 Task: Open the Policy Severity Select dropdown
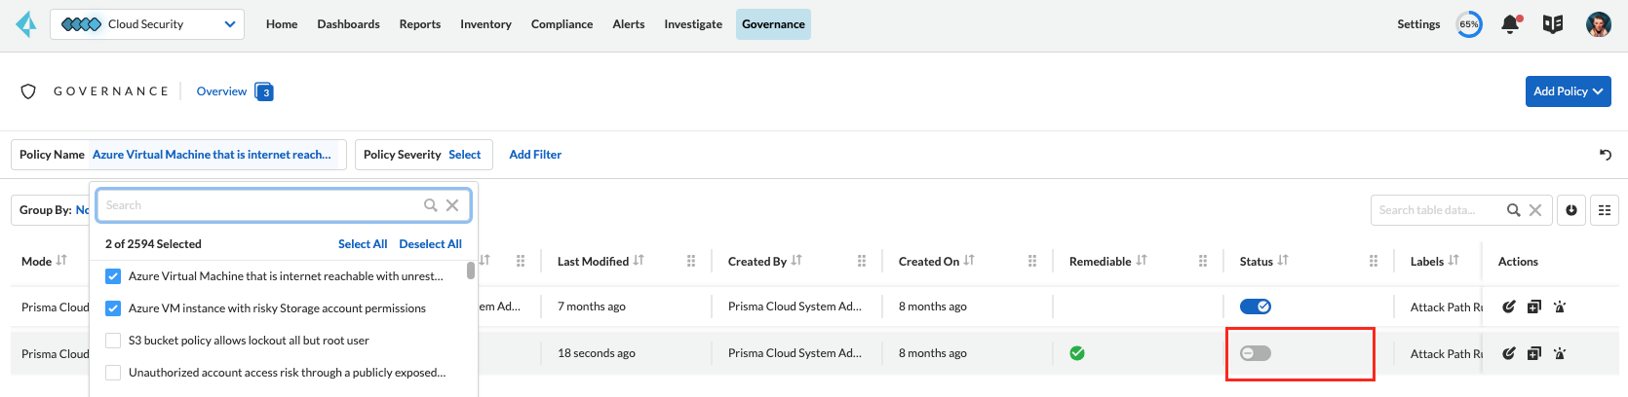pyautogui.click(x=464, y=155)
